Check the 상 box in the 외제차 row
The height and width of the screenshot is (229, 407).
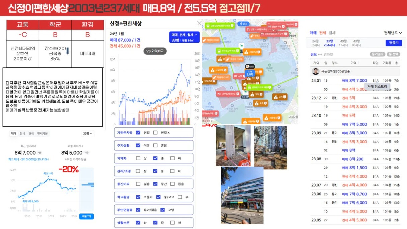pyautogui.click(x=138, y=158)
